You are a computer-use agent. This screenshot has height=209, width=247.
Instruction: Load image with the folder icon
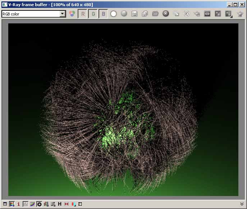(155, 14)
